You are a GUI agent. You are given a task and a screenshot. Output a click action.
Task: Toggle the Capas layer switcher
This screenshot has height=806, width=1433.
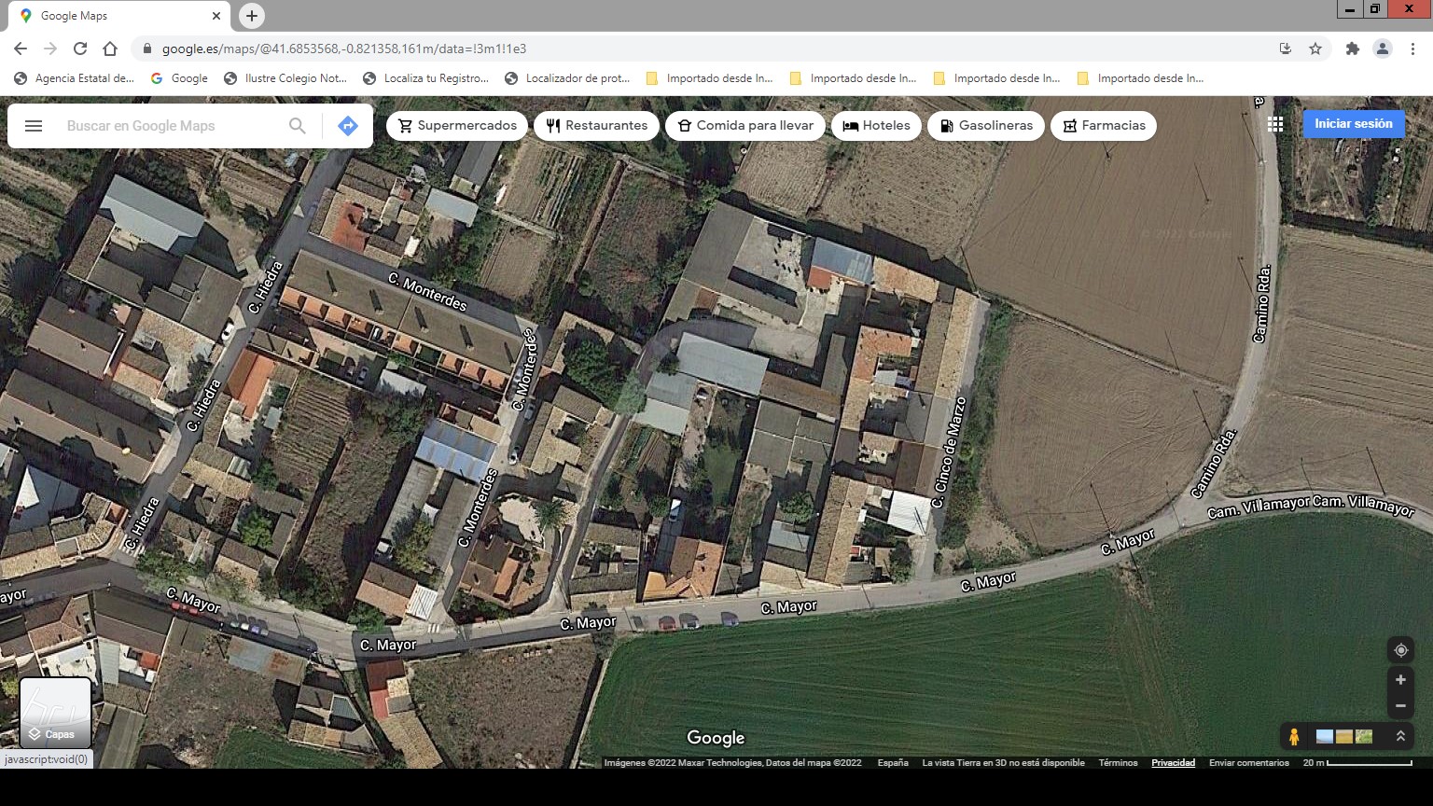[56, 714]
